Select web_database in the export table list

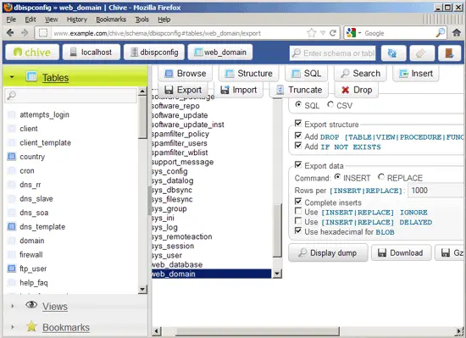tap(177, 264)
